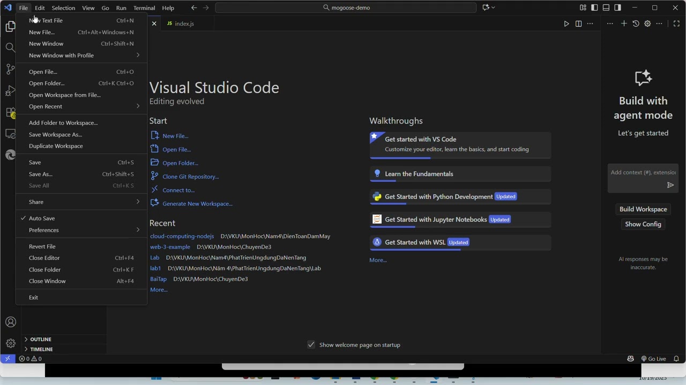Expand the OUTLINE section
The width and height of the screenshot is (686, 385).
tap(64, 339)
